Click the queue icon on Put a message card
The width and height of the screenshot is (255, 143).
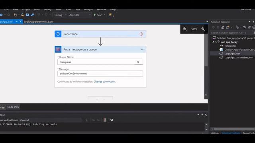[x=58, y=49]
